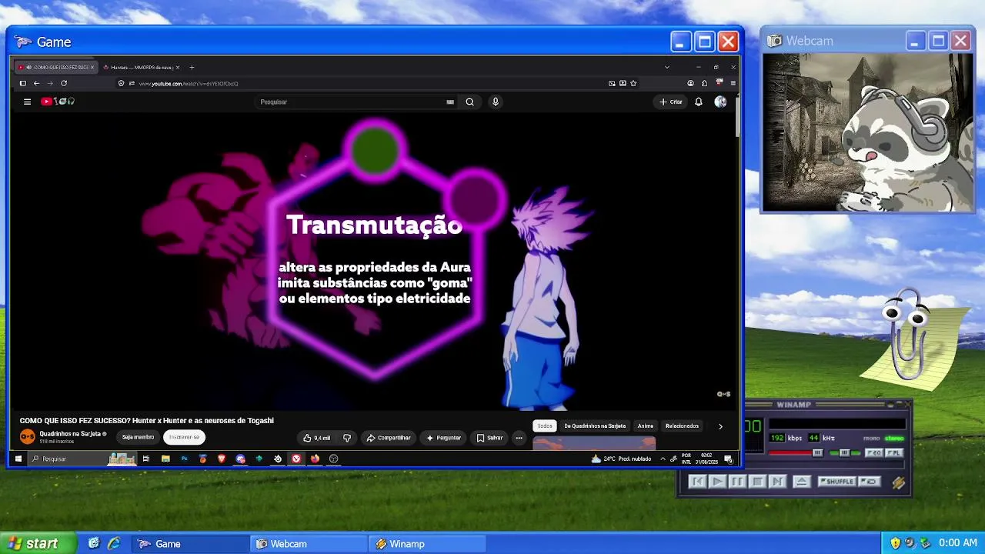Viewport: 985px width, 554px height.
Task: Open a new browser tab
Action: coord(192,67)
